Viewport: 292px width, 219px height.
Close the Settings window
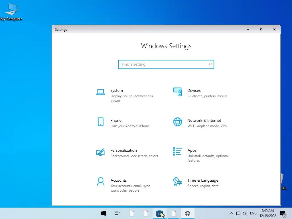tap(274, 29)
